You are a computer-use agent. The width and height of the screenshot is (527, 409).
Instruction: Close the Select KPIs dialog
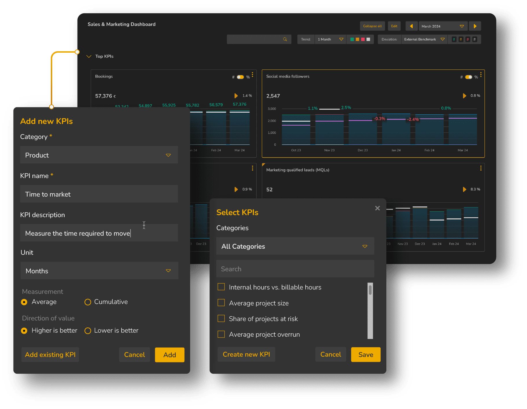pos(377,208)
